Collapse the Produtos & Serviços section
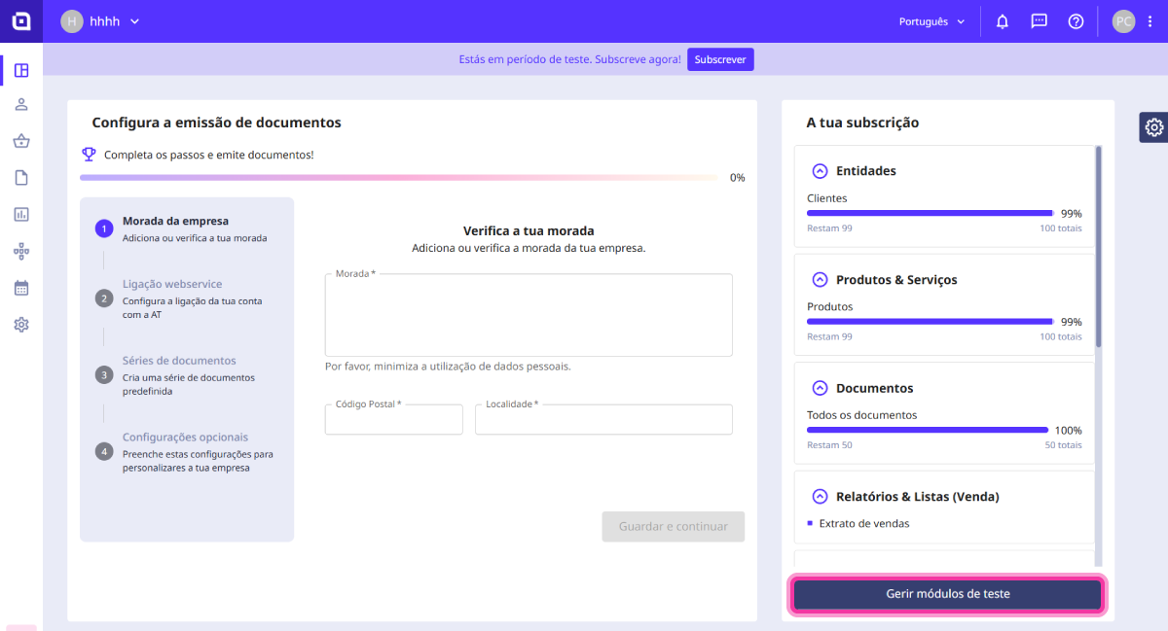 point(820,280)
